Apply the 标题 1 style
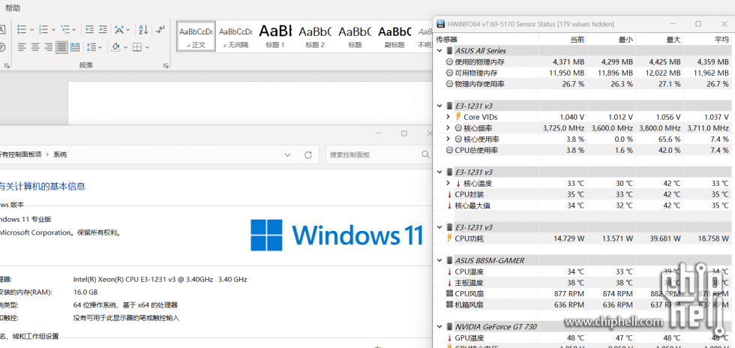This screenshot has height=348, width=735. click(276, 36)
